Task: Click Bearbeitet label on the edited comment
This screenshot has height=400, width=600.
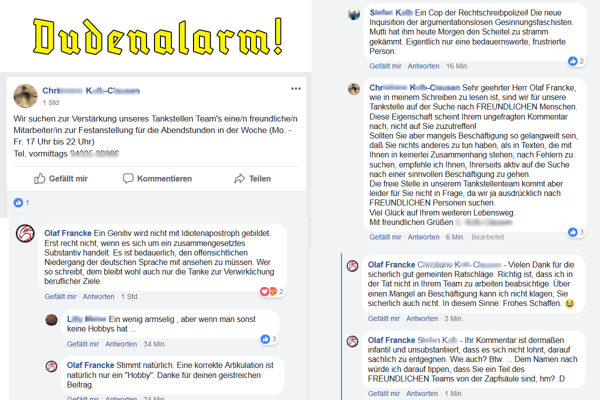Action: [x=487, y=237]
